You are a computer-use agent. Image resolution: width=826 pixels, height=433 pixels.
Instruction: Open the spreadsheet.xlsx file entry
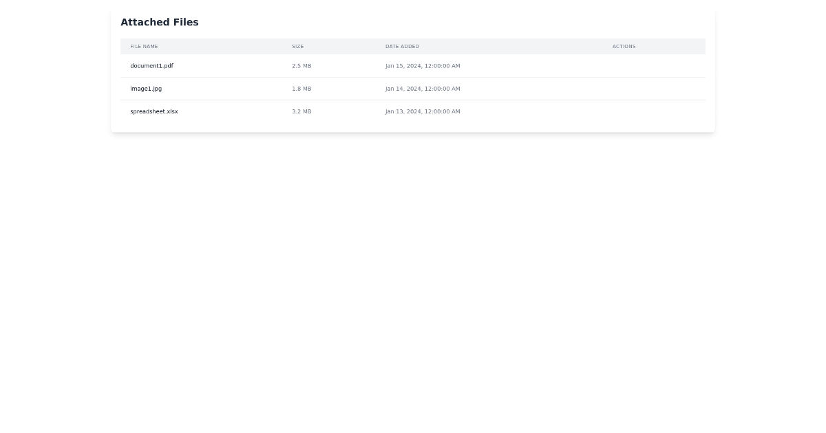tap(153, 111)
